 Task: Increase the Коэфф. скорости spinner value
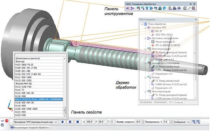(x=143, y=121)
